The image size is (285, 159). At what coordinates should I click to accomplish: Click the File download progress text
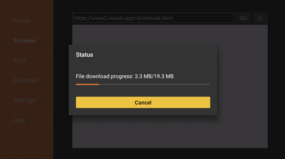pos(104,76)
